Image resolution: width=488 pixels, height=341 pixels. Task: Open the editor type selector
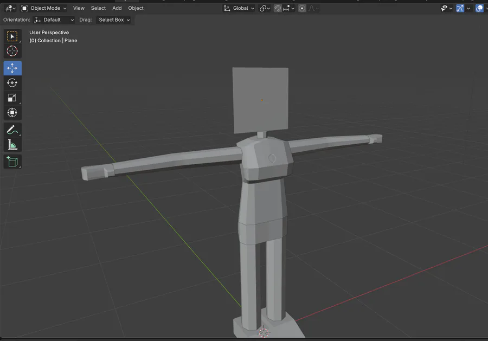pos(11,8)
